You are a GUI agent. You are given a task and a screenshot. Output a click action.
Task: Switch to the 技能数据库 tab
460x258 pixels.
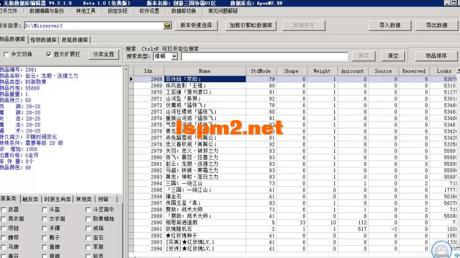click(x=74, y=40)
